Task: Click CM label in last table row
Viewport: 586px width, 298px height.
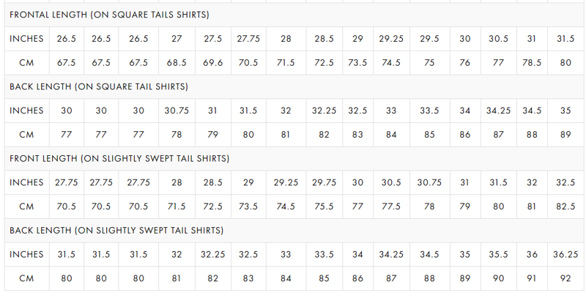Action: point(26,278)
